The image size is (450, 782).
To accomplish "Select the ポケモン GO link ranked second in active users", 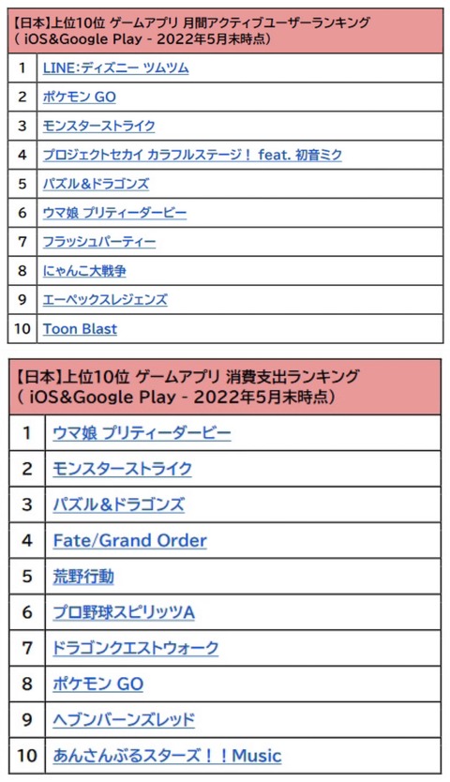I will tap(80, 97).
